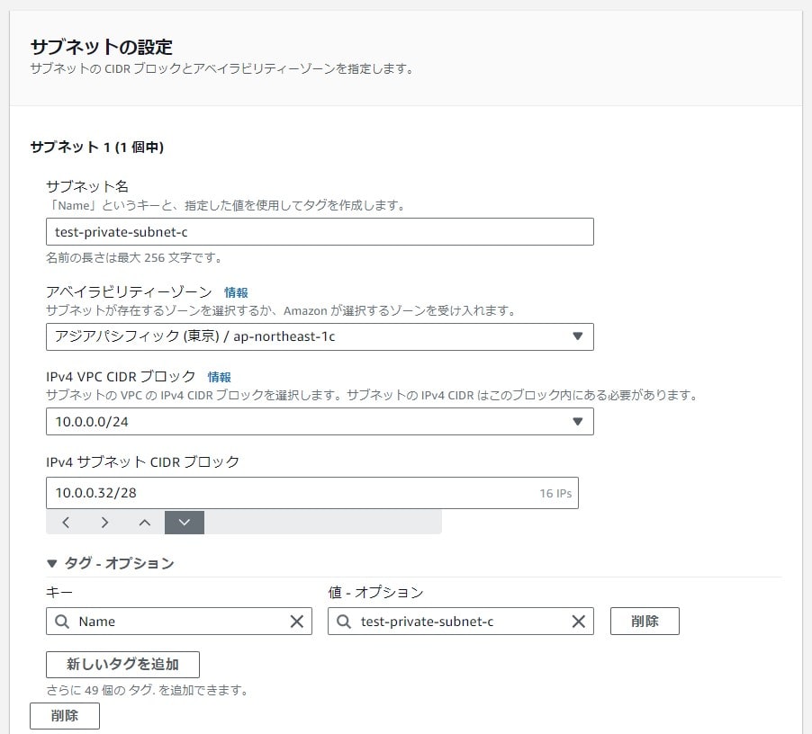Click the up chevron under subnet CIDR
This screenshot has width=812, height=734.
(145, 523)
